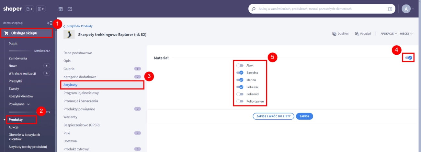Open product preview via Podgląd icon
The width and height of the screenshot is (421, 152).
[x=357, y=34]
